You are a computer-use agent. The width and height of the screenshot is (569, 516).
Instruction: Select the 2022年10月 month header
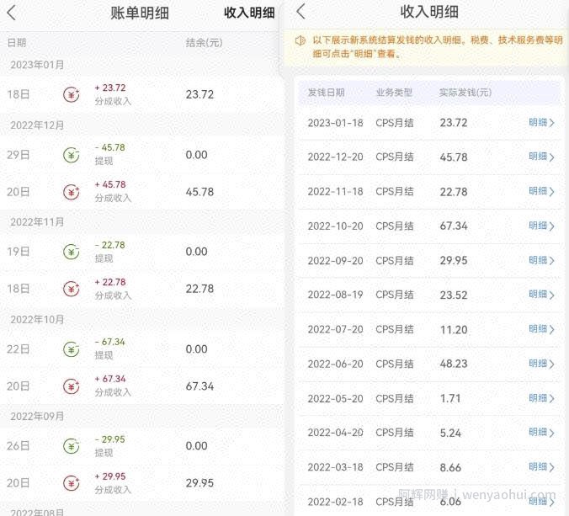[37, 319]
